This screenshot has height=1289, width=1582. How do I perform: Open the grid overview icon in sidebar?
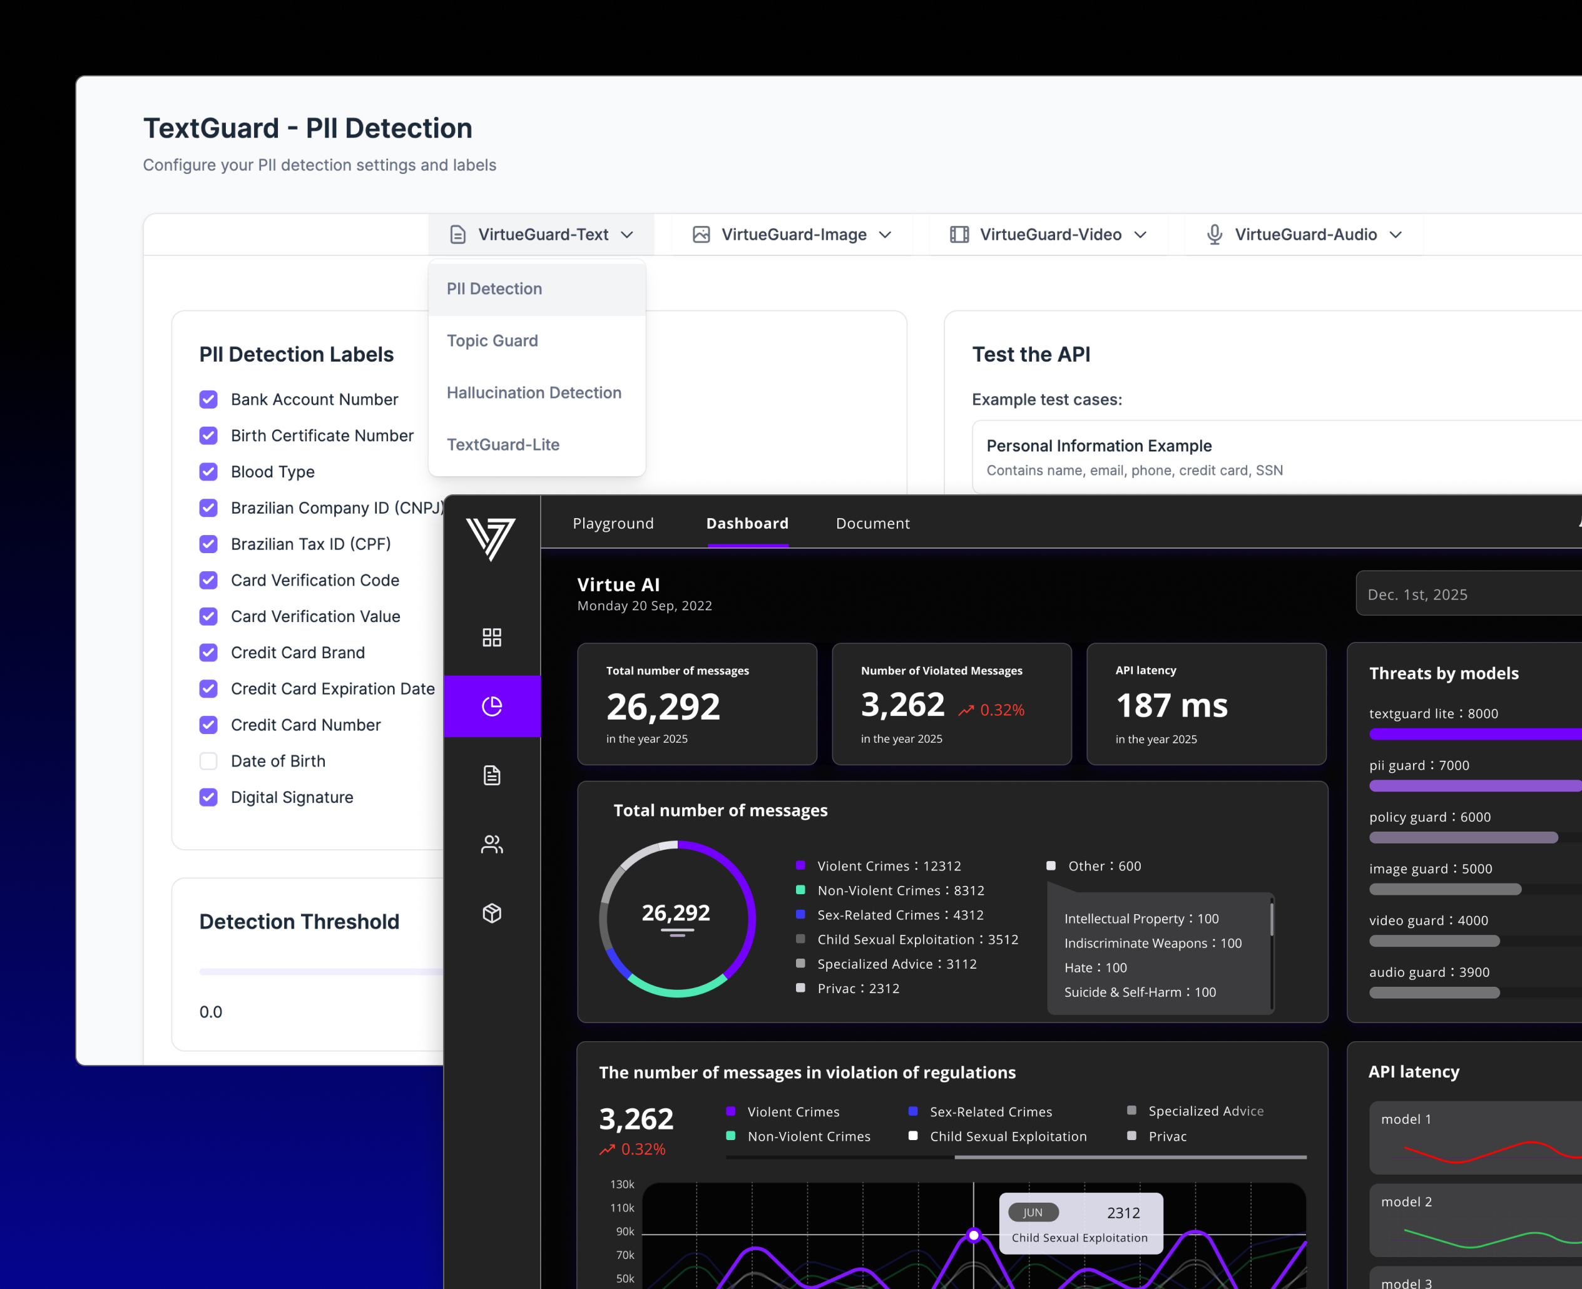(x=491, y=637)
